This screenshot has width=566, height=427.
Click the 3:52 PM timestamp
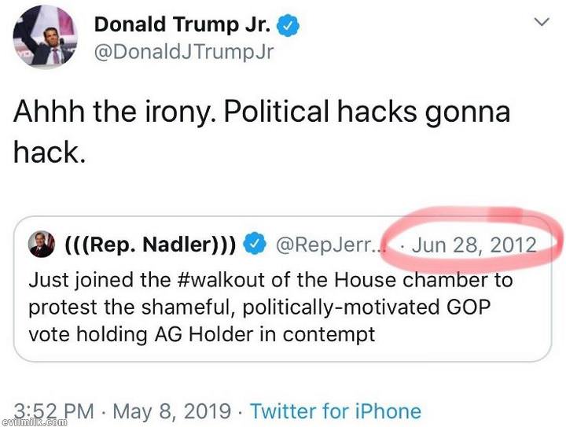(x=55, y=410)
